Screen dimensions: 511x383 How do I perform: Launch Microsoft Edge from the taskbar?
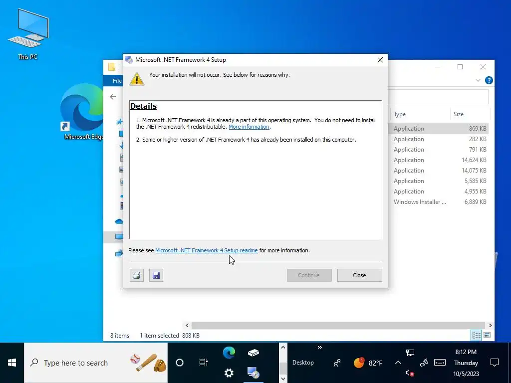click(229, 353)
